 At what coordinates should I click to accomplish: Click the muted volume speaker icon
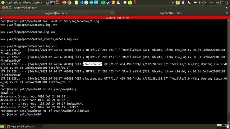212,3
